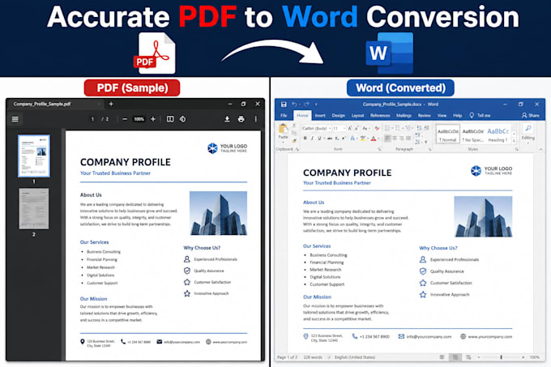The image size is (551, 367).
Task: Click the Share button in Word
Action: click(531, 116)
